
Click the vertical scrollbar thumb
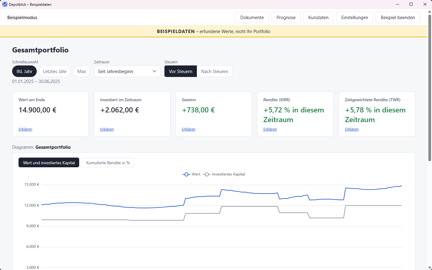click(430, 88)
